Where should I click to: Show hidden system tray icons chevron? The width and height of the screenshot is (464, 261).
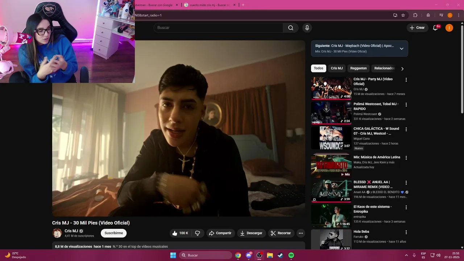406,255
